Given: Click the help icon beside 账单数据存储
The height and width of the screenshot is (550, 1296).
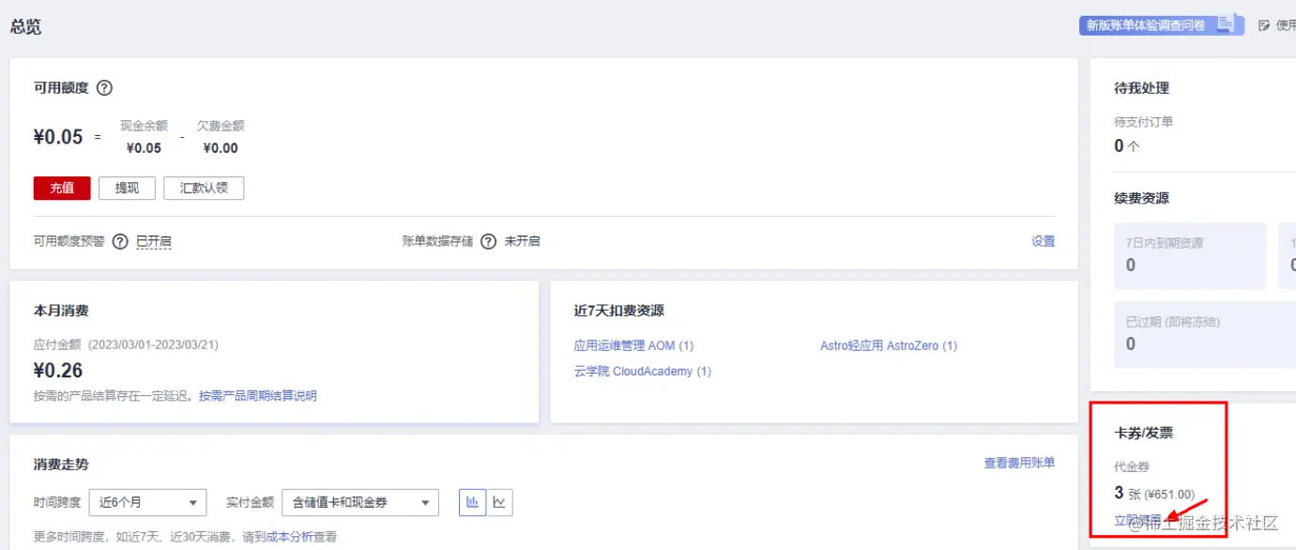Looking at the screenshot, I should coord(488,241).
